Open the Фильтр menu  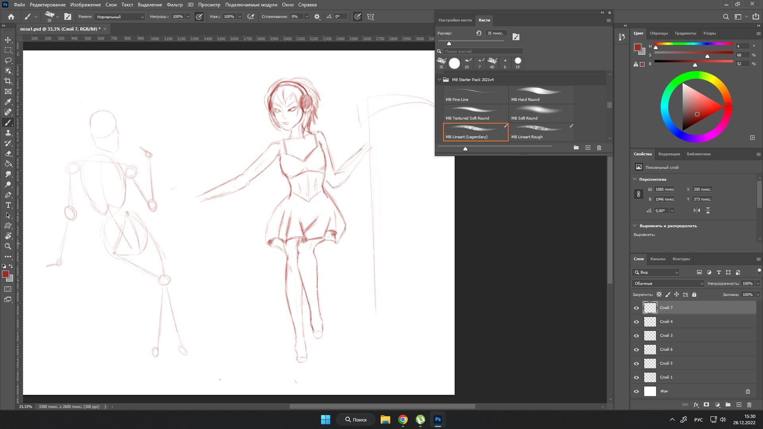[174, 5]
